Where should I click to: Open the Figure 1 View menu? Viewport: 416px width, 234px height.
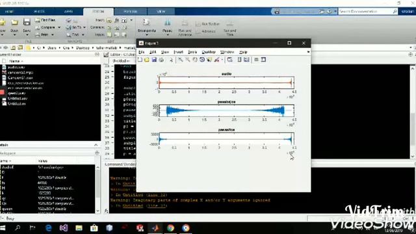coord(165,52)
